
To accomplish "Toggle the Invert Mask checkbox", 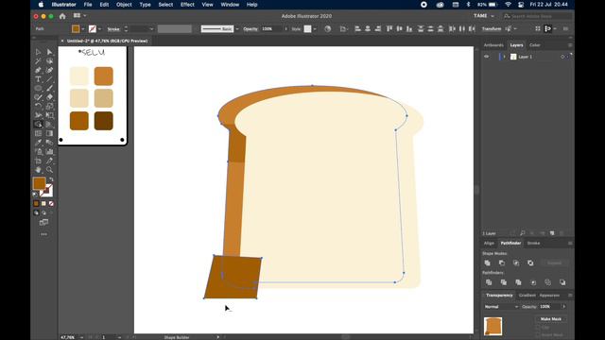I will (538, 334).
